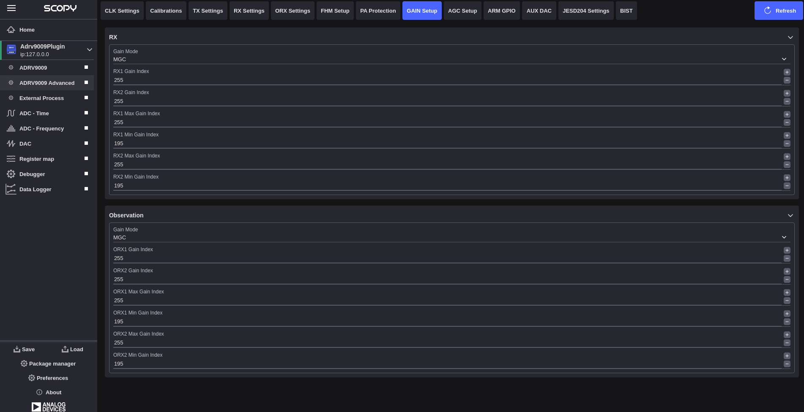Image resolution: width=804 pixels, height=412 pixels.
Task: Click the ORX1 Min Gain Index value field
Action: (447, 322)
